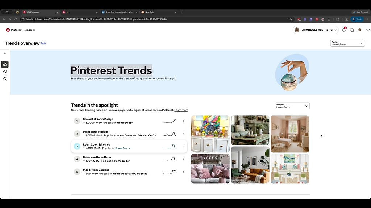
Task: Reload the page with the refresh icon
Action: (16, 19)
